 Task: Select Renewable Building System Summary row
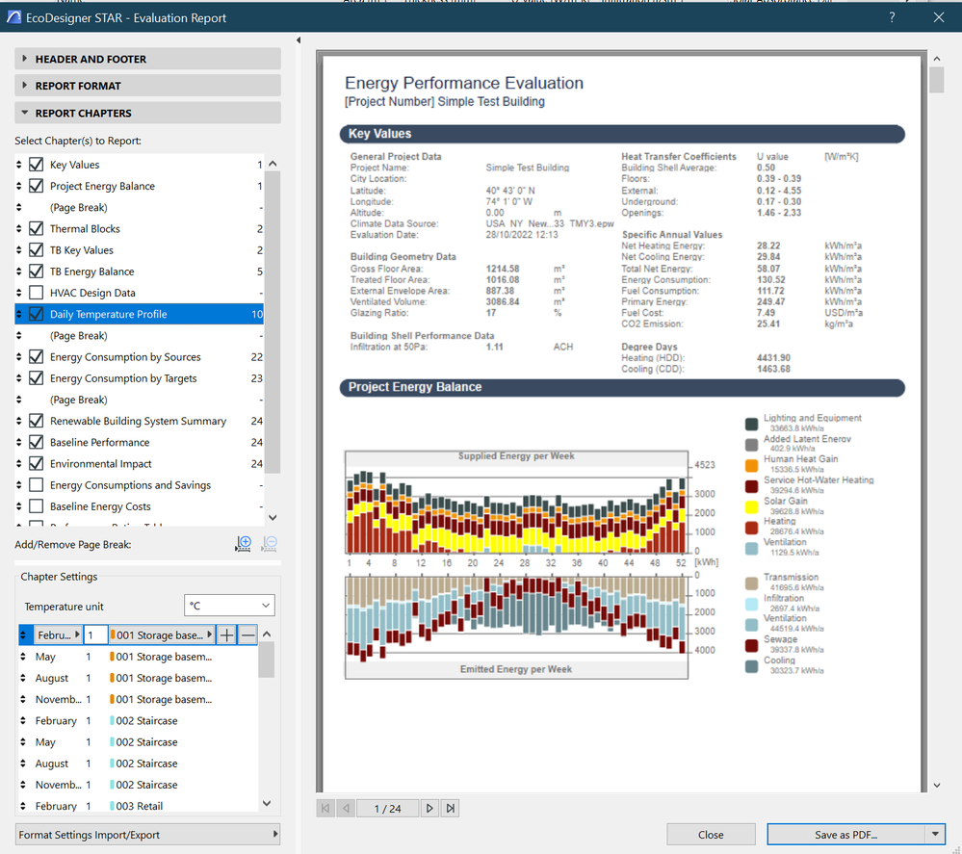pyautogui.click(x=140, y=421)
